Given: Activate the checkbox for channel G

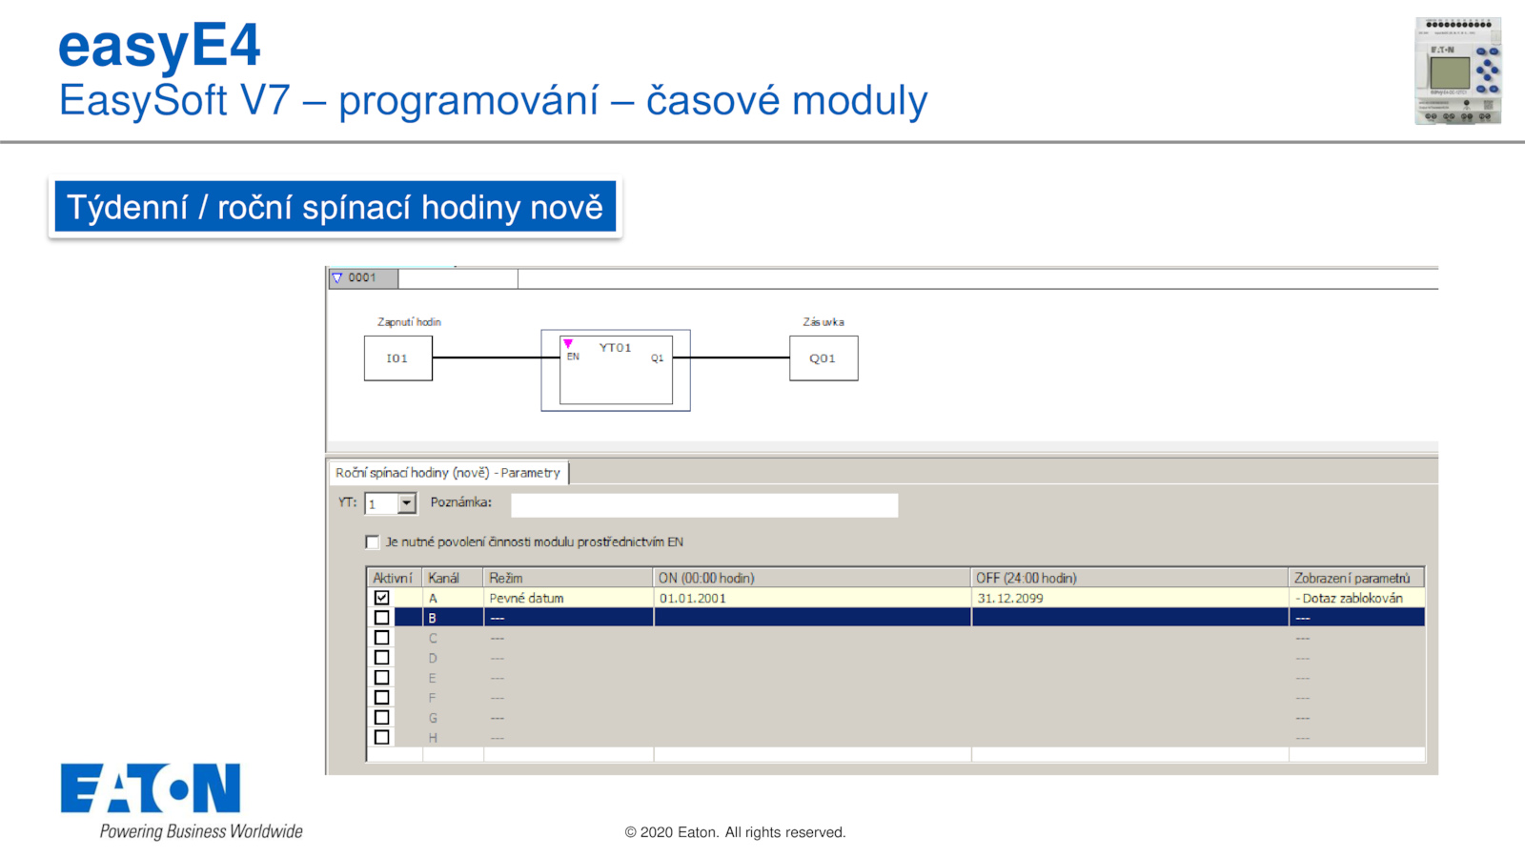Looking at the screenshot, I should pyautogui.click(x=381, y=718).
